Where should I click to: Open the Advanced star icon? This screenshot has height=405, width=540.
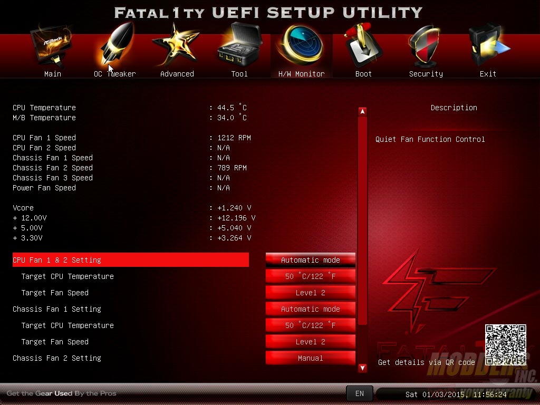(x=176, y=44)
